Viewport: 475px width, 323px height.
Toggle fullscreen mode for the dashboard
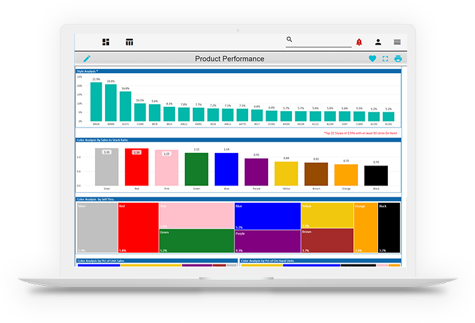385,58
